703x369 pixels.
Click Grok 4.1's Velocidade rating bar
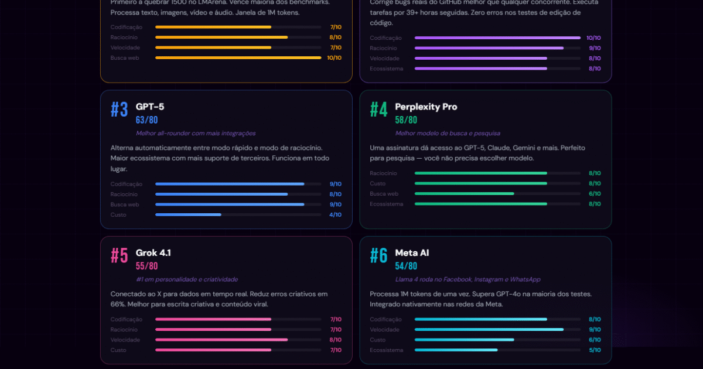238,340
